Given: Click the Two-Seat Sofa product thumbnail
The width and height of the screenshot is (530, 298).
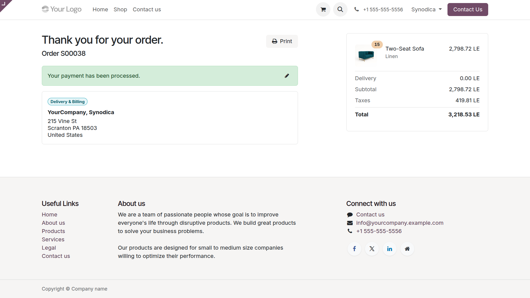Looking at the screenshot, I should coord(366,54).
